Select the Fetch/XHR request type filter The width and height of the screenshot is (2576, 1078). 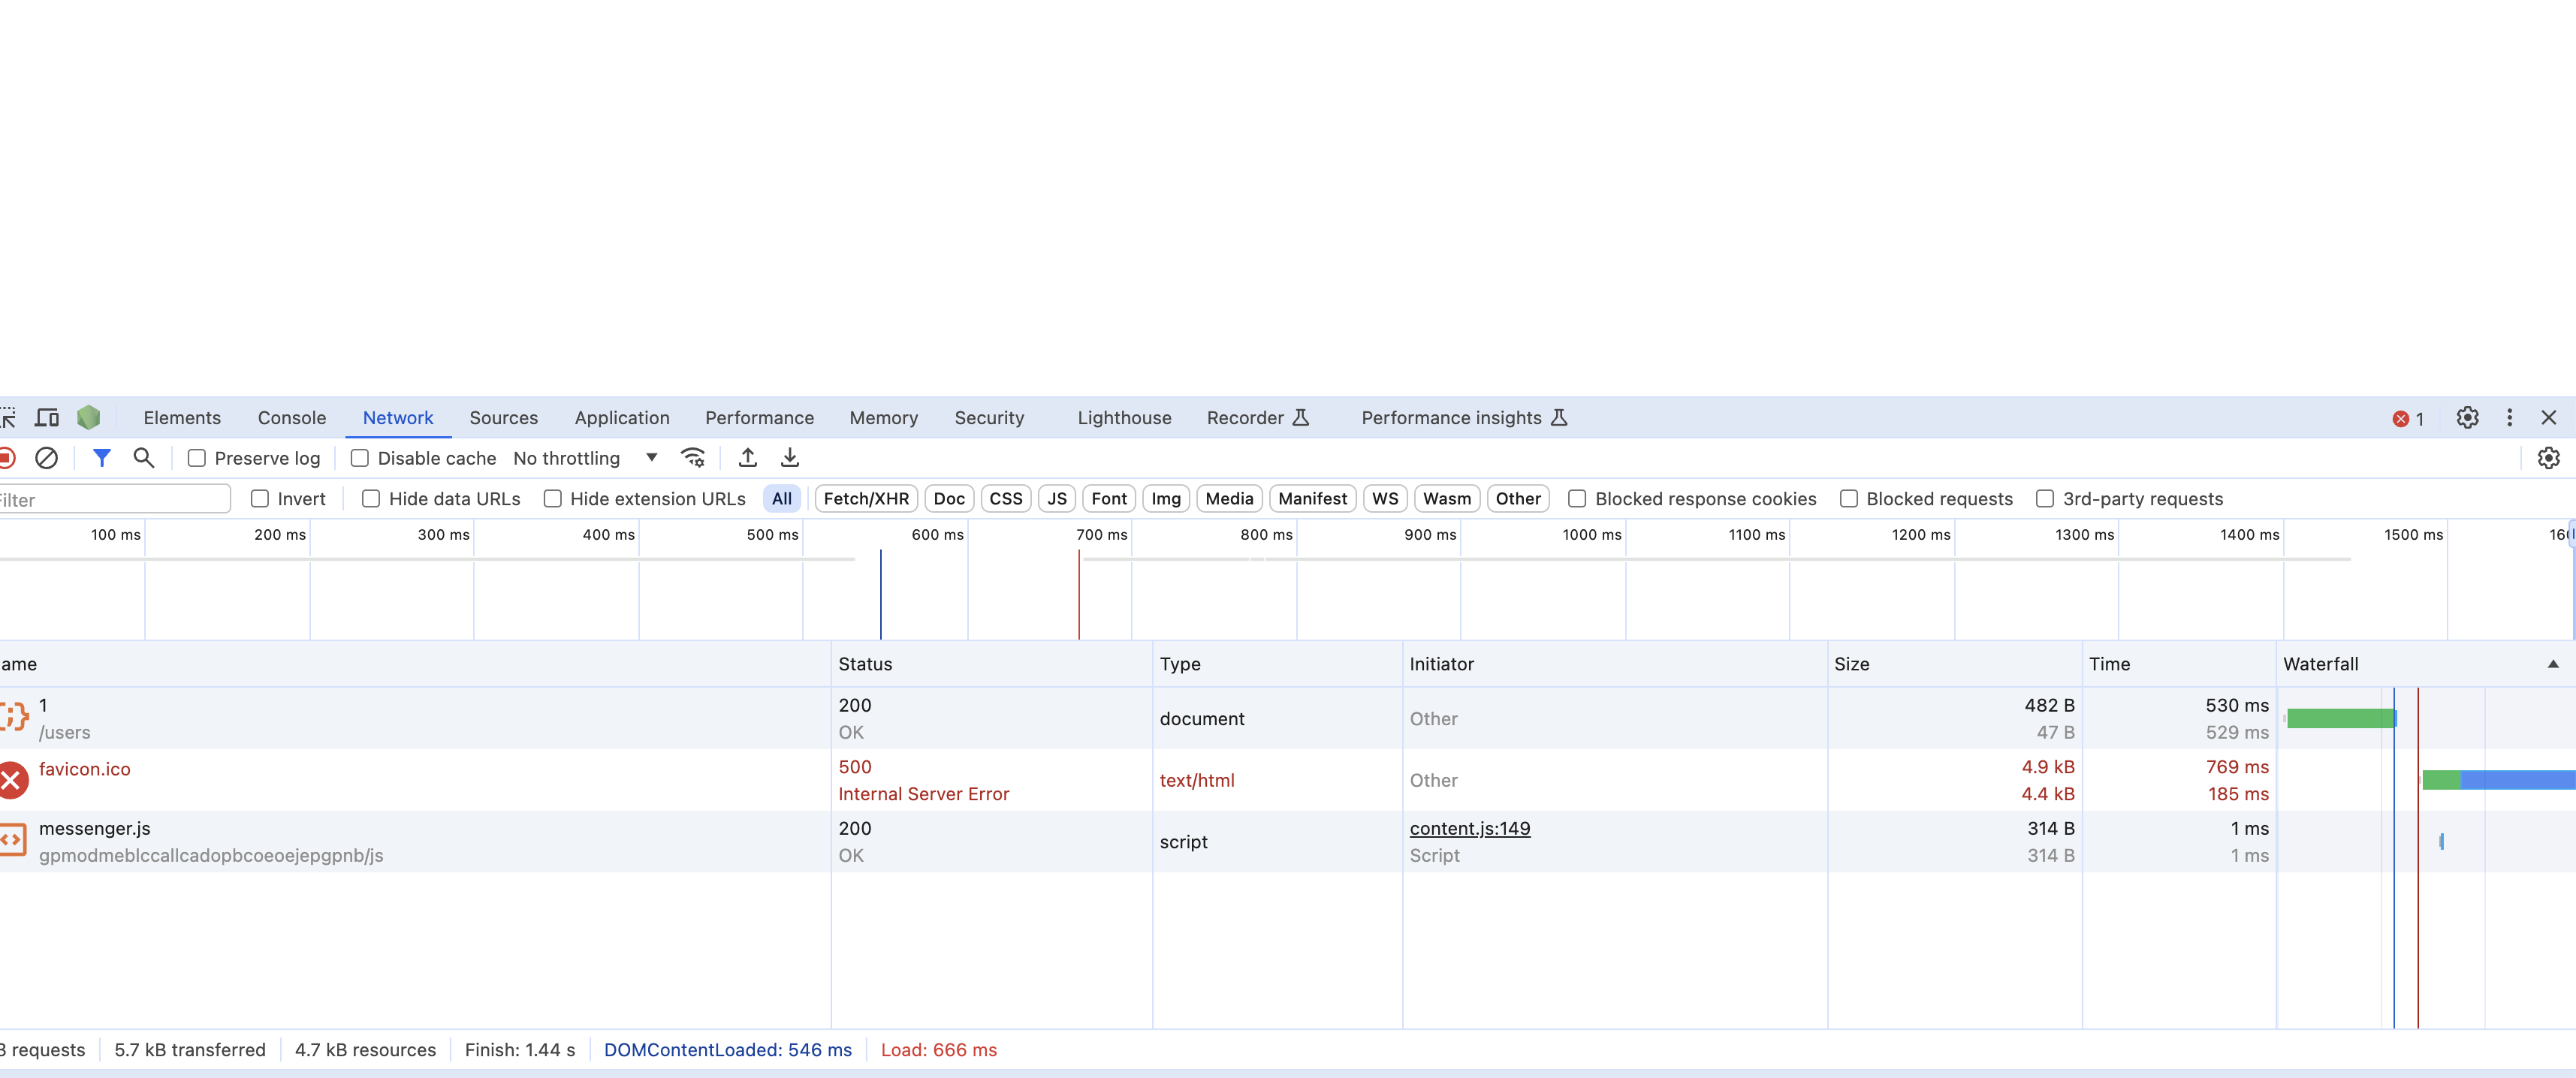[865, 498]
